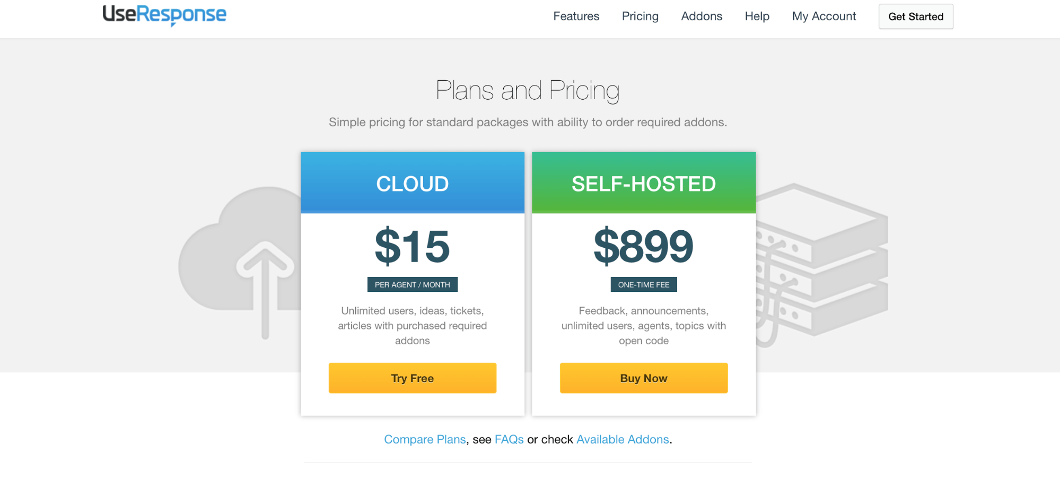The height and width of the screenshot is (479, 1060).
Task: Go to the Pricing page
Action: [640, 16]
